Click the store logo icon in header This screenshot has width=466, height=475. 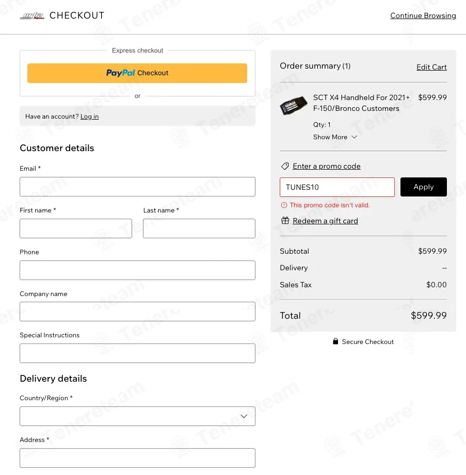coord(32,16)
